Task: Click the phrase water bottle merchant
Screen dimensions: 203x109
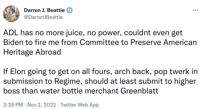Action: click(x=79, y=91)
